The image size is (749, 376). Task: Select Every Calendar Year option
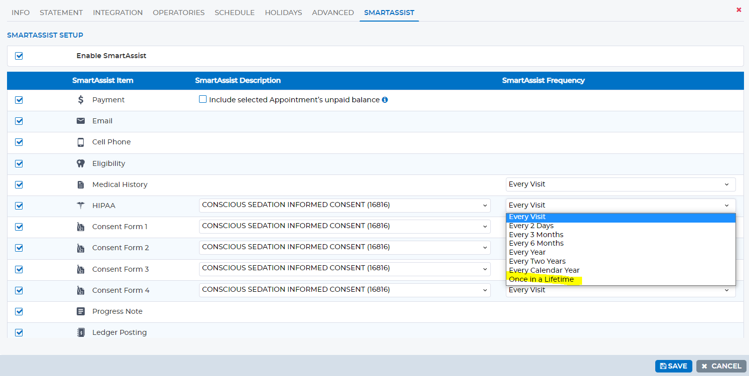click(x=621, y=270)
